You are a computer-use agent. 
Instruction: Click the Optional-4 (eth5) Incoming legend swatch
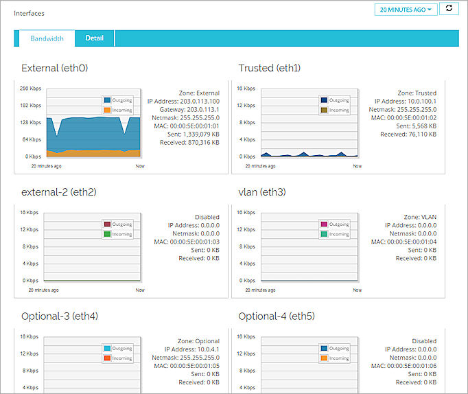coord(324,358)
